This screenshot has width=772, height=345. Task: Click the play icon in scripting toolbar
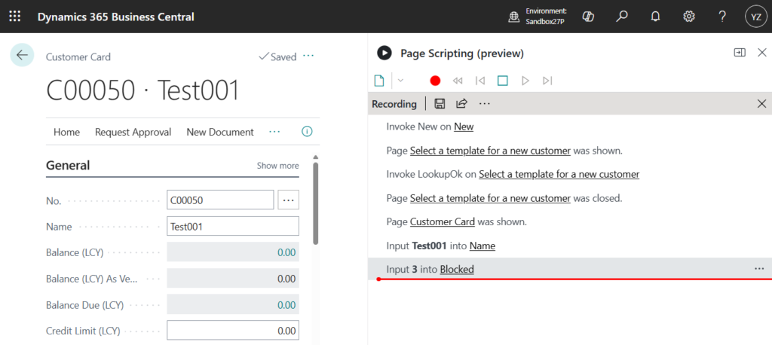tap(525, 81)
